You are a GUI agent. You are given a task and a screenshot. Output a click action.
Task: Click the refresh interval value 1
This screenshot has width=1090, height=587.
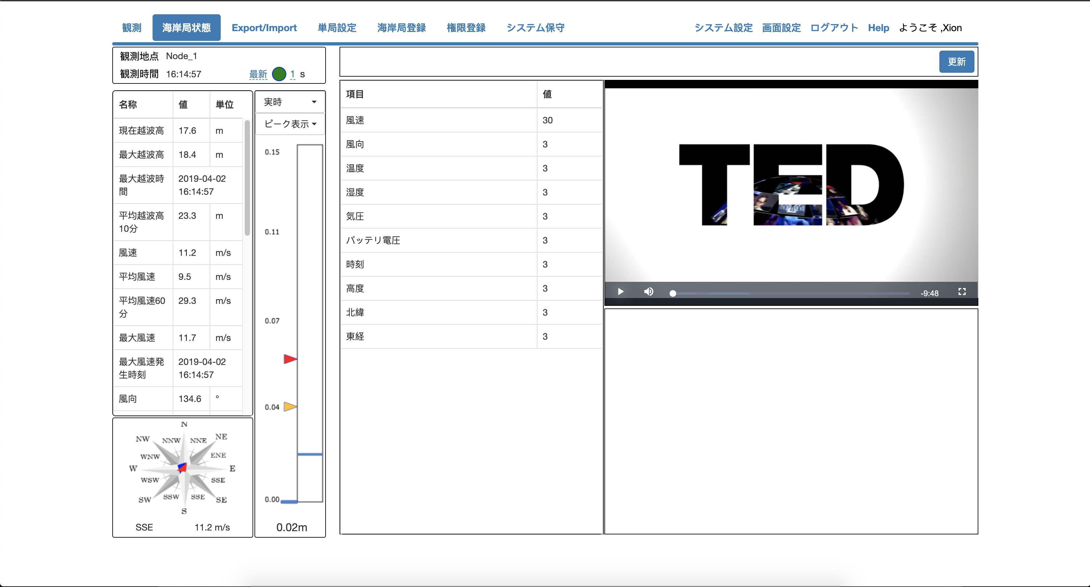click(x=292, y=74)
